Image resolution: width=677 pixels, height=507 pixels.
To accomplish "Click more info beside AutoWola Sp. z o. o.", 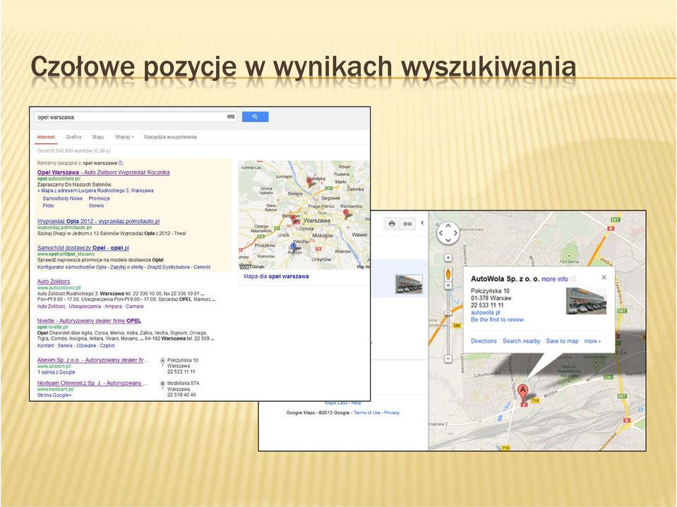I will [x=555, y=279].
